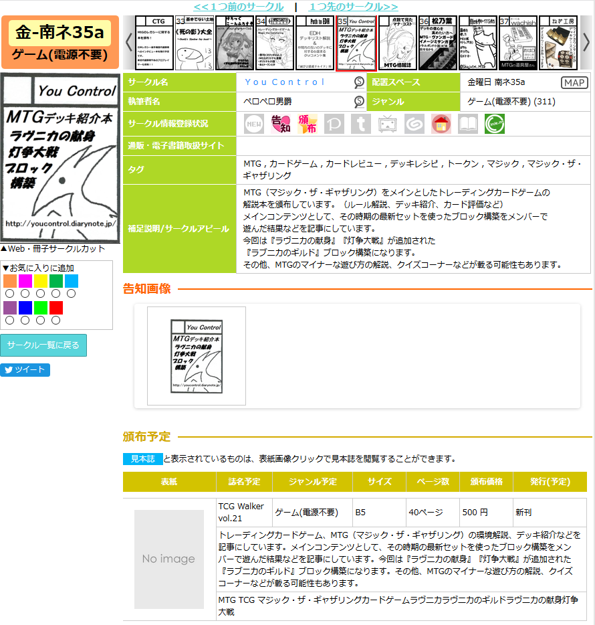Go to 1つ先のサークル>> link

tap(353, 7)
